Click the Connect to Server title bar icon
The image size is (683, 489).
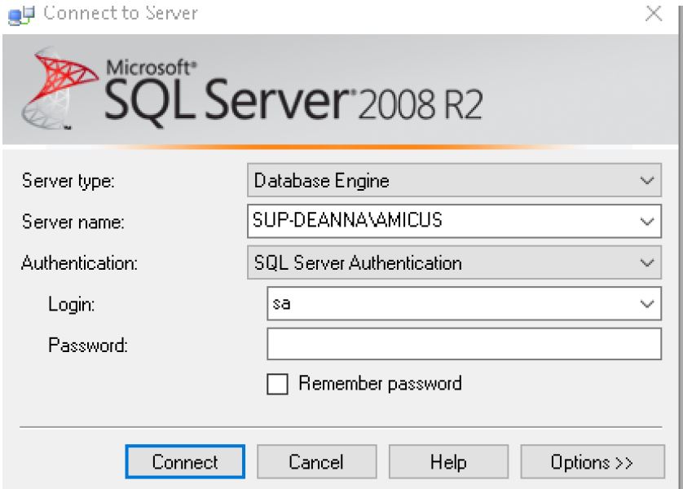[x=21, y=15]
